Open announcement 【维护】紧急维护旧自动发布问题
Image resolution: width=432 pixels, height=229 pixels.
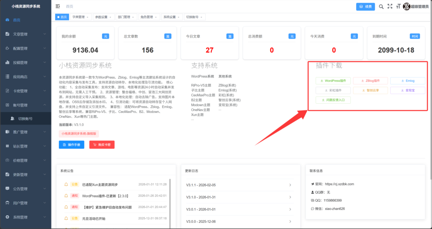tap(107, 207)
